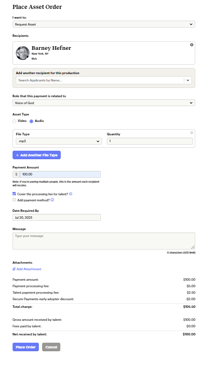Viewport: 213px width, 367px height.
Task: Remove the .mp3 file type row
Action: pos(192,133)
